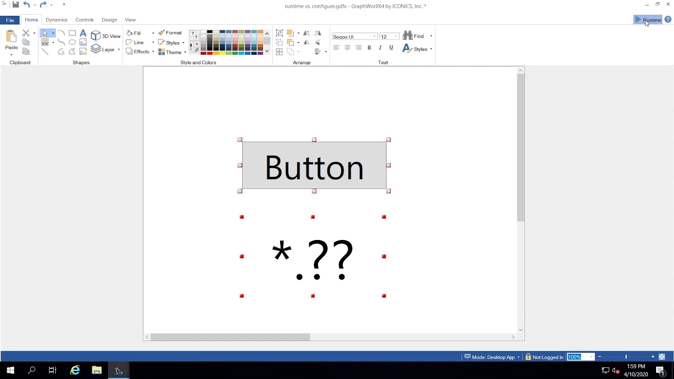Open the Windows Start menu
Image resolution: width=674 pixels, height=379 pixels.
click(10, 370)
